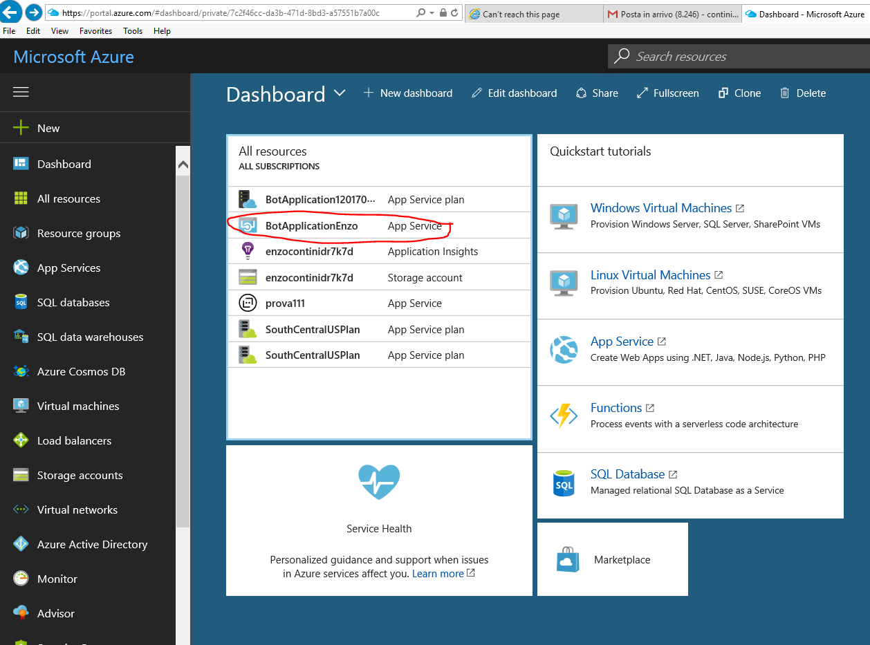Expand the Dashboard name dropdown chevron
870x645 pixels.
[x=340, y=93]
